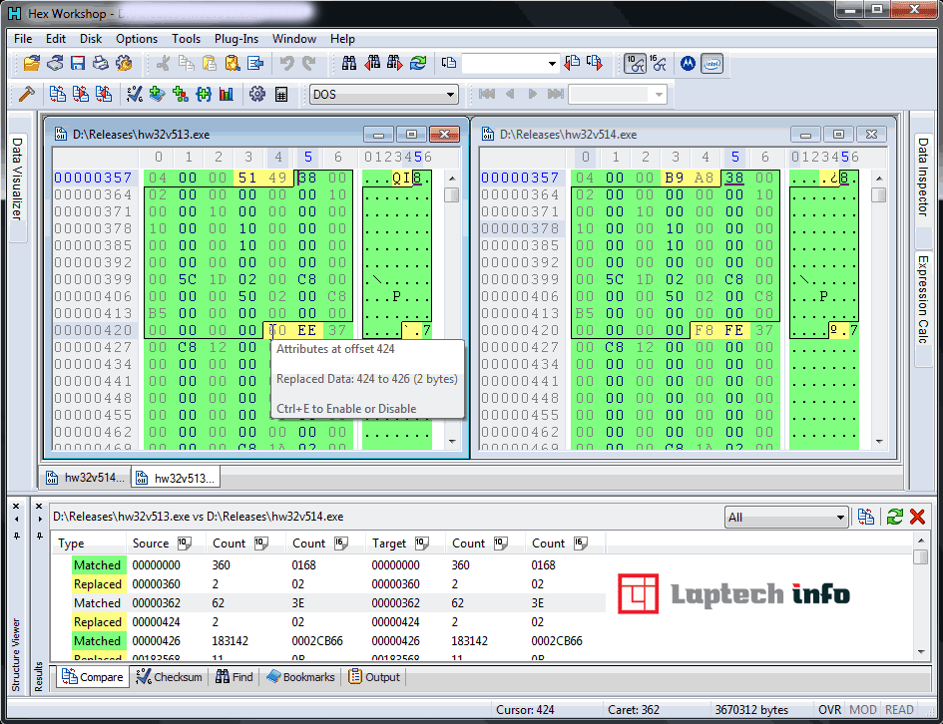Image resolution: width=943 pixels, height=724 pixels.
Task: Click the compare results copy icon
Action: click(866, 517)
